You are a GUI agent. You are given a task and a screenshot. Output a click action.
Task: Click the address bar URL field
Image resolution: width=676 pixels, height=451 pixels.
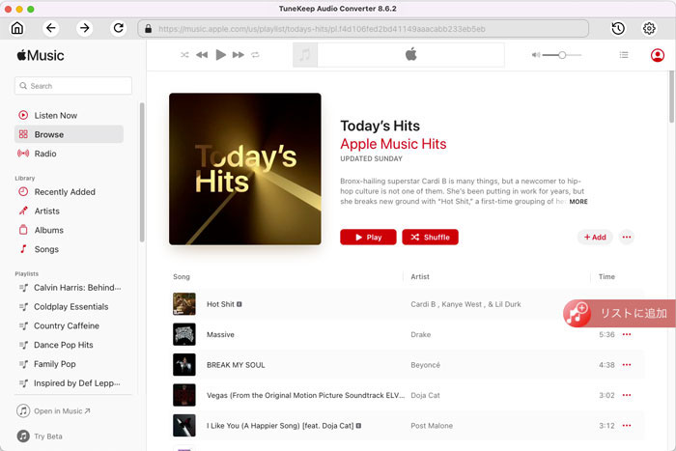click(363, 29)
